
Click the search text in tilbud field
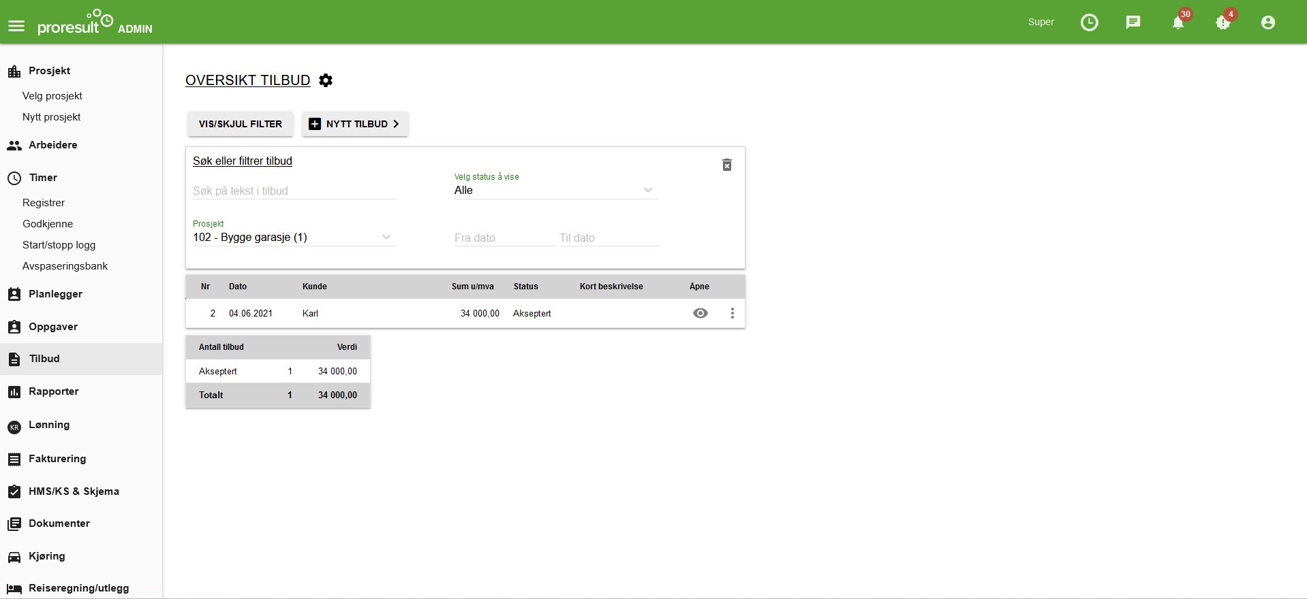294,191
